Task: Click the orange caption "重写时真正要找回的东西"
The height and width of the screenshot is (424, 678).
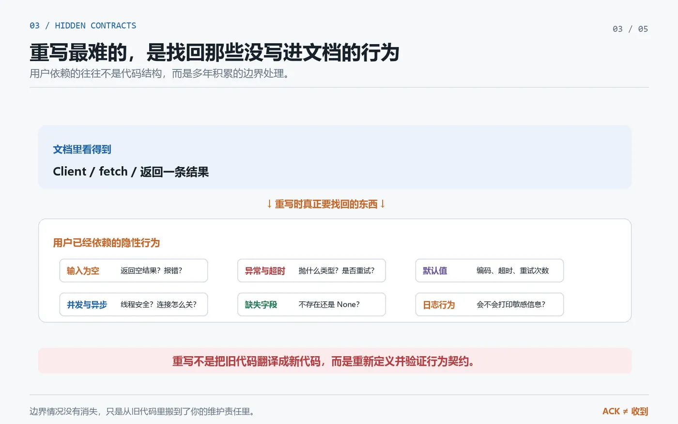Action: (x=326, y=204)
